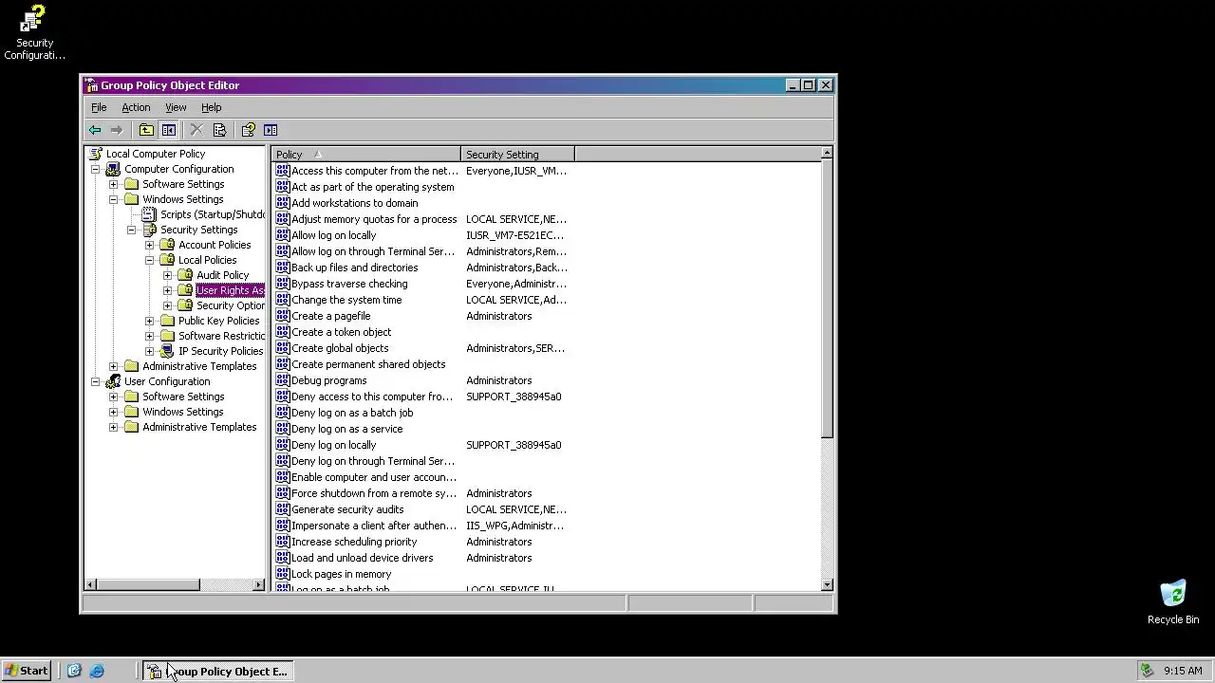Screen dimensions: 1215x683
Task: Open the Help menu
Action: point(211,107)
